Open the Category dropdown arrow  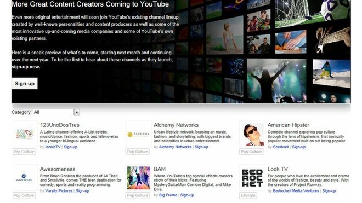coord(77,112)
